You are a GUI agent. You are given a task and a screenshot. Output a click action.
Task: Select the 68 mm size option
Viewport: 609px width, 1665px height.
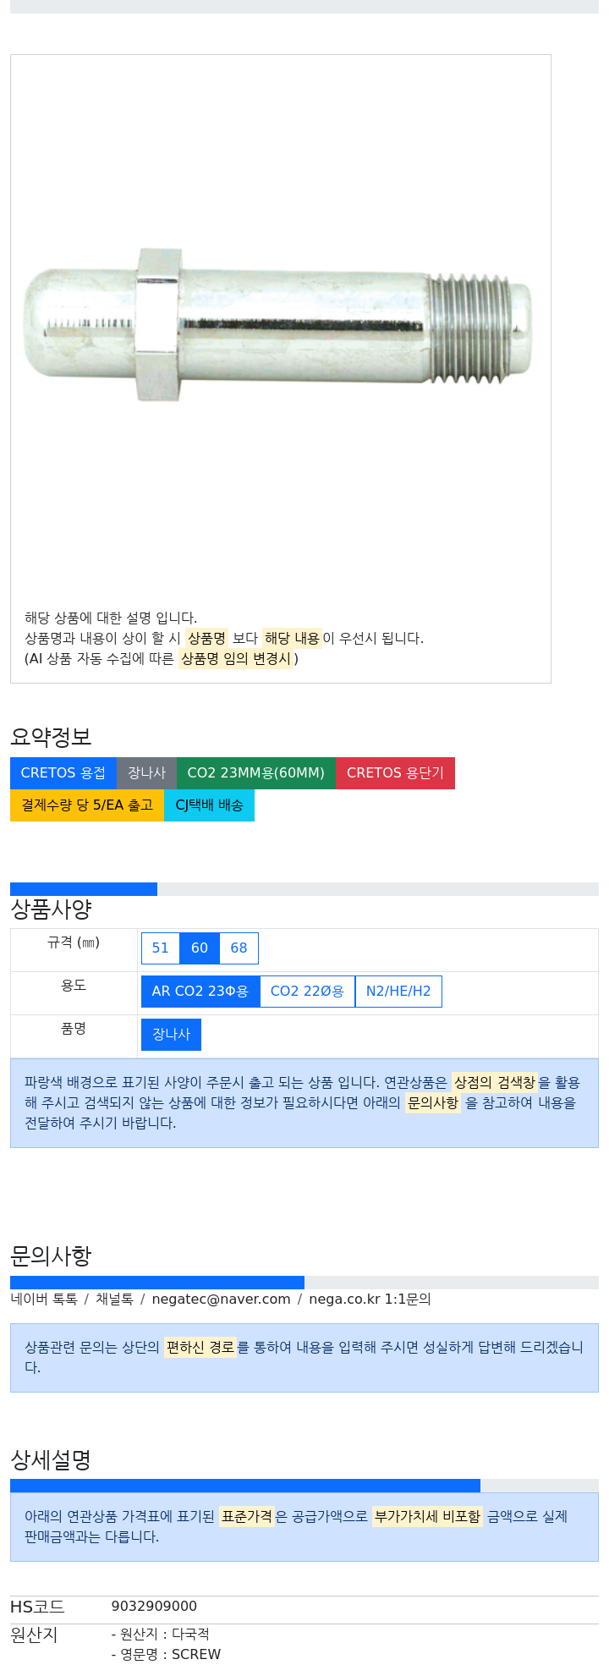tap(239, 948)
